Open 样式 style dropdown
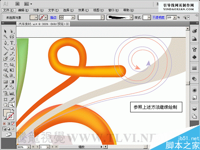The image size is (200, 150). pyautogui.click(x=149, y=17)
